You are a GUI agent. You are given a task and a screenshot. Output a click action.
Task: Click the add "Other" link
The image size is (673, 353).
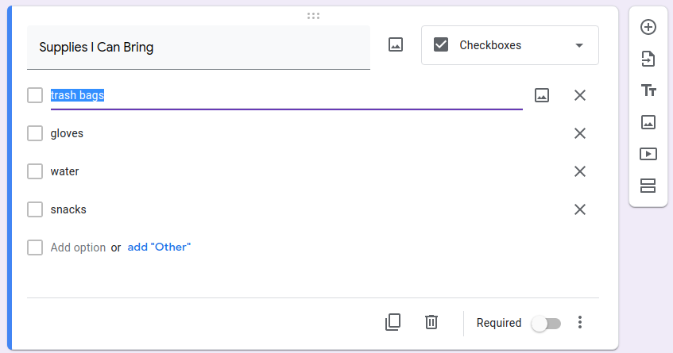(x=159, y=247)
